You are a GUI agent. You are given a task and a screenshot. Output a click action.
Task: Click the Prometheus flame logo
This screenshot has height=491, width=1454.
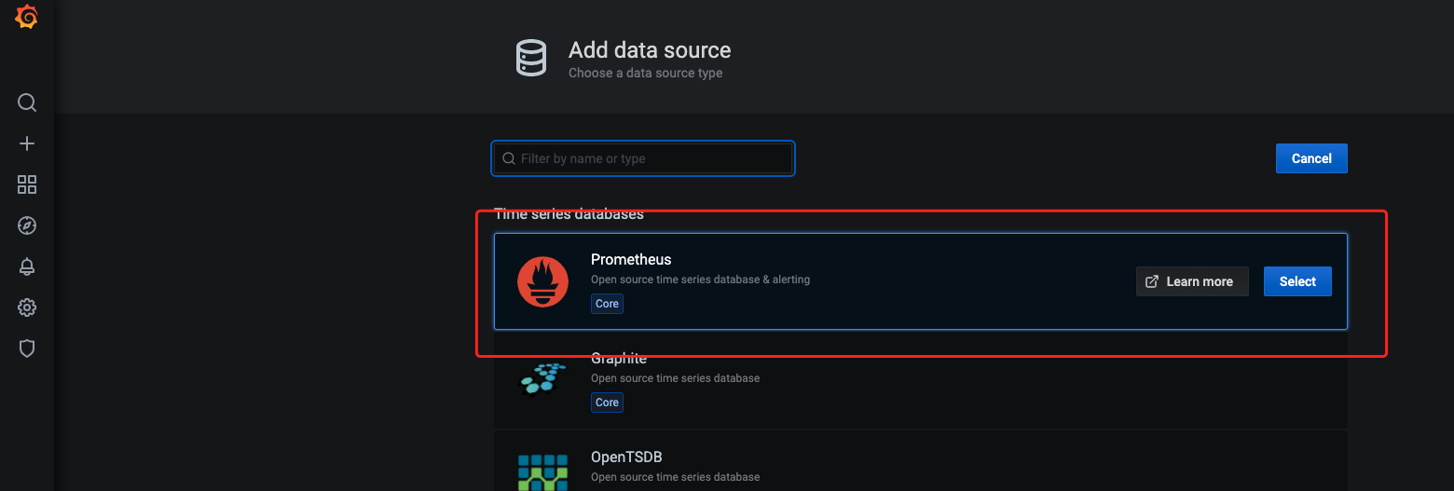[542, 281]
